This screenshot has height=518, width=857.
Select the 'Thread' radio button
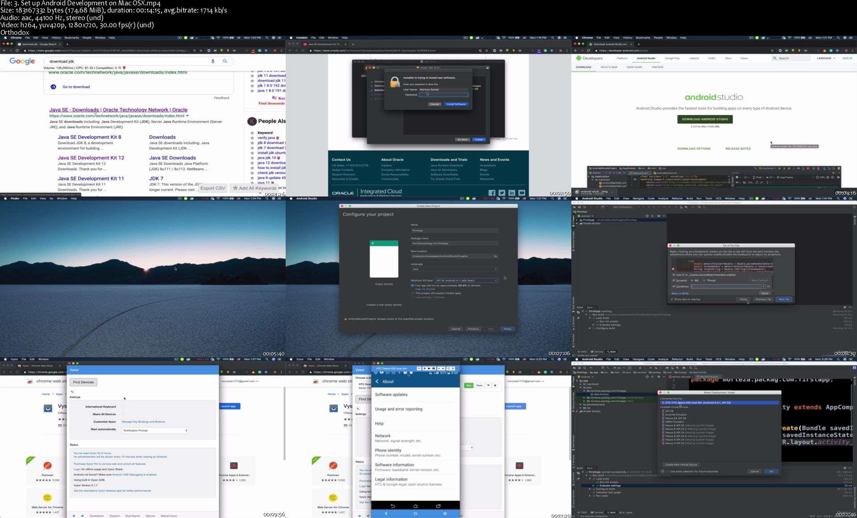[704, 280]
